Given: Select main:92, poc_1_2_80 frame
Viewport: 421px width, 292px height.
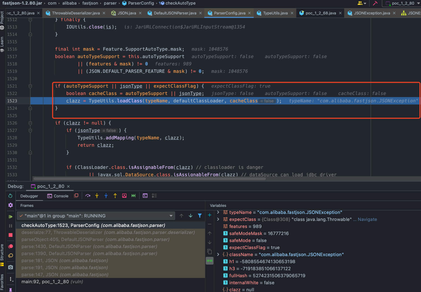Looking at the screenshot, I should 111,282.
